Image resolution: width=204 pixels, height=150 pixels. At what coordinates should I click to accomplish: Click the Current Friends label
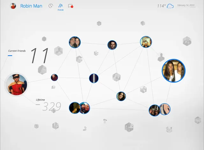(x=17, y=51)
